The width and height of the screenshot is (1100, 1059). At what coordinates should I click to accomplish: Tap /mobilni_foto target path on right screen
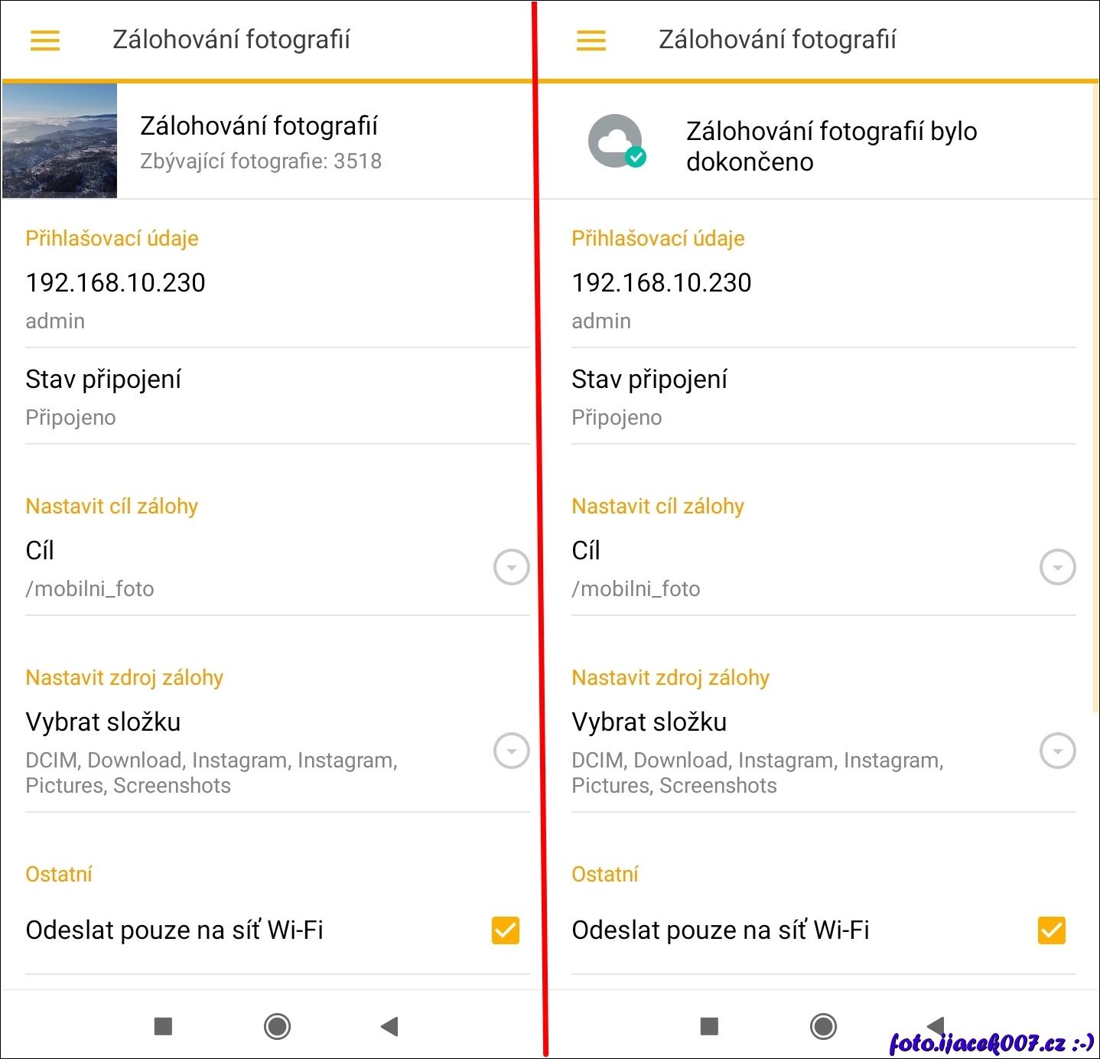click(636, 589)
